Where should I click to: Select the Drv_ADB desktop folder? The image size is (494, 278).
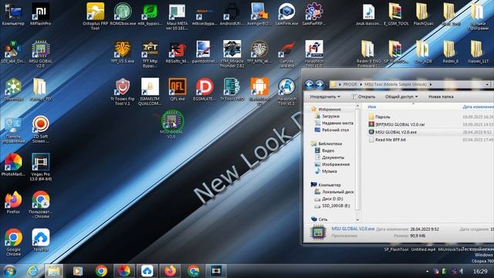click(423, 52)
